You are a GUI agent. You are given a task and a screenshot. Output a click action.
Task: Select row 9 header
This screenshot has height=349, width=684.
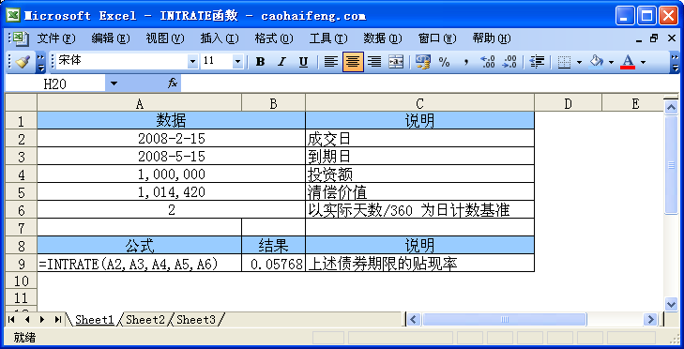[22, 263]
